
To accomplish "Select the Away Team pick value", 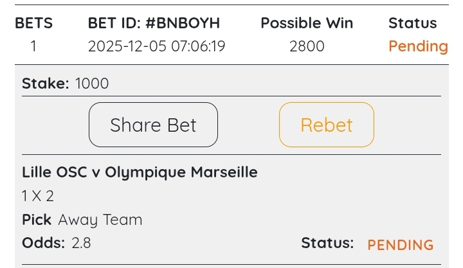I will pos(100,220).
